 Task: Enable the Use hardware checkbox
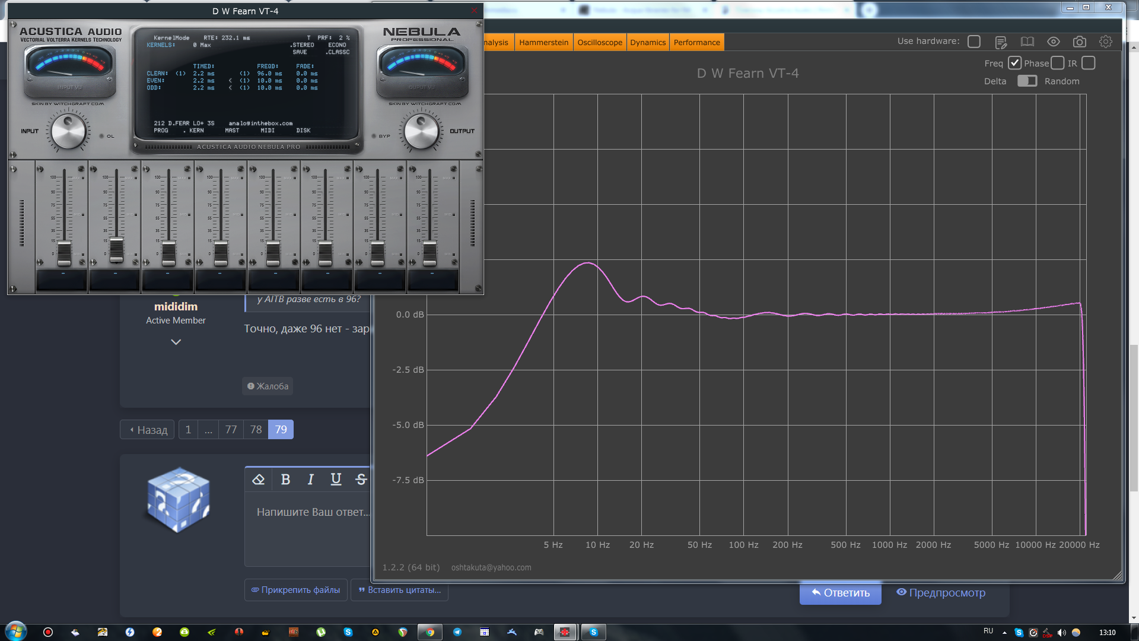coord(974,42)
